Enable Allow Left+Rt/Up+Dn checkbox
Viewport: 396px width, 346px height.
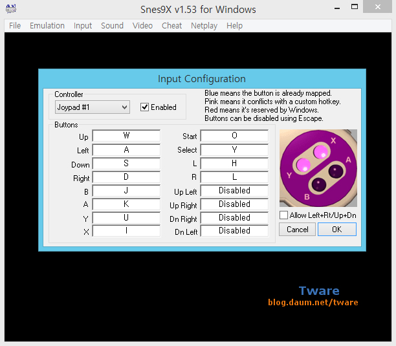point(283,215)
